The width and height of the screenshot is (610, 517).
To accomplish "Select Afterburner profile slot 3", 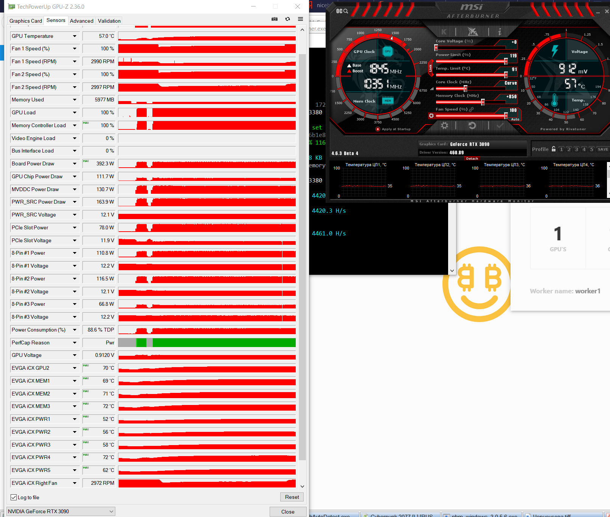I will [576, 149].
